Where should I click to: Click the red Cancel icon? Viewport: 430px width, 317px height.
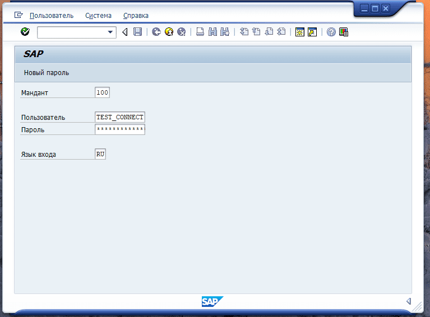pos(181,32)
